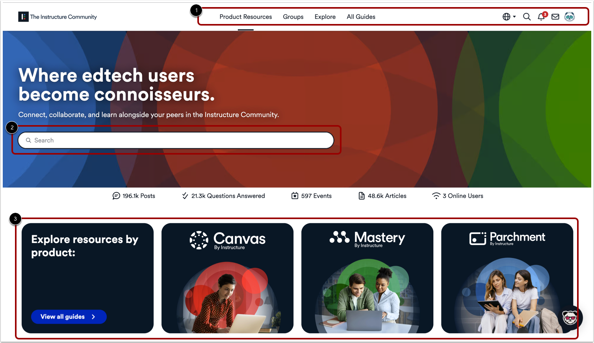594x343 pixels.
Task: Click the Events calendar icon
Action: (295, 196)
